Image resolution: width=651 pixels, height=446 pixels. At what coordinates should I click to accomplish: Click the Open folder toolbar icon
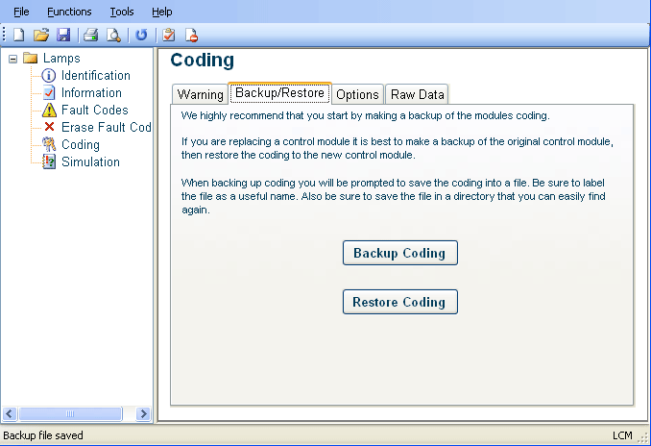coord(41,36)
